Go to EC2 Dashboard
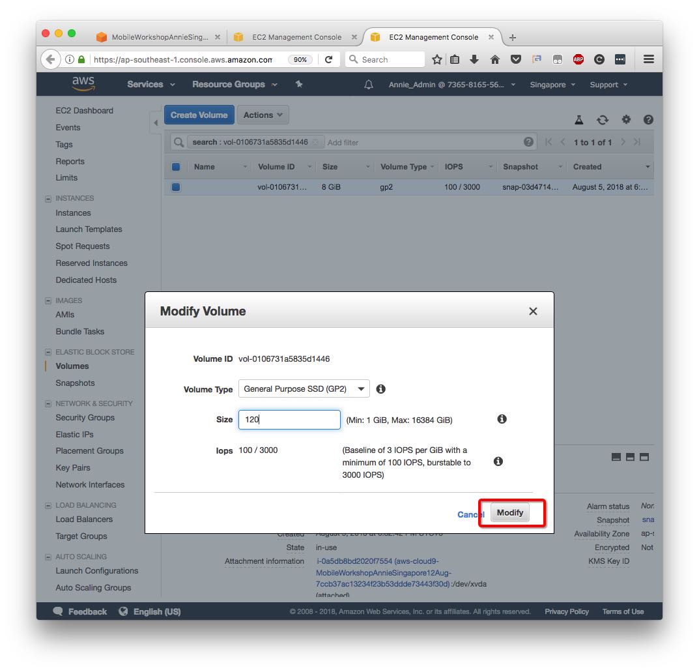Image resolution: width=699 pixels, height=672 pixels. pos(84,111)
